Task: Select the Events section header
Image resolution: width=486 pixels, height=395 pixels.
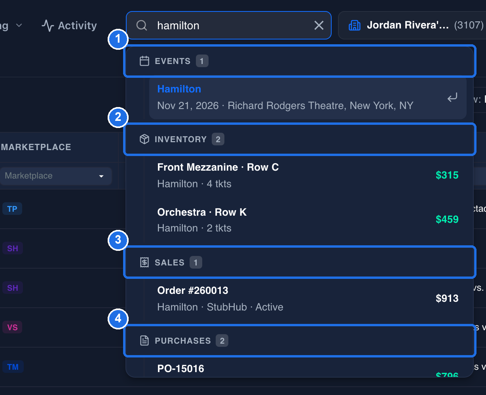Action: 300,61
